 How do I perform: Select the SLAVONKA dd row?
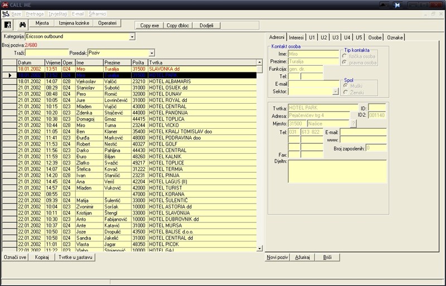(x=129, y=69)
